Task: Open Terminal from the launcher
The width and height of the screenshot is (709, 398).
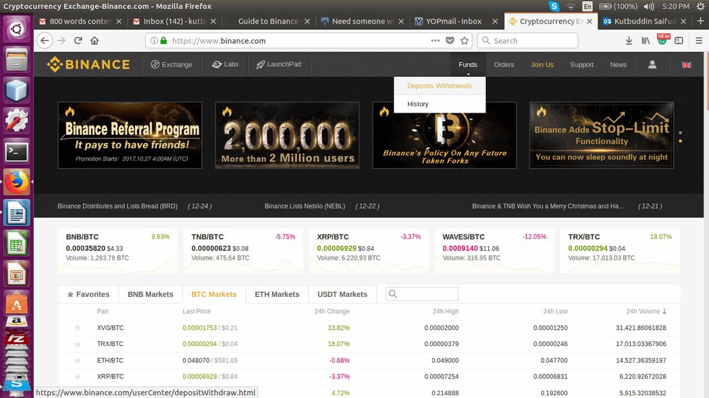Action: (16, 152)
